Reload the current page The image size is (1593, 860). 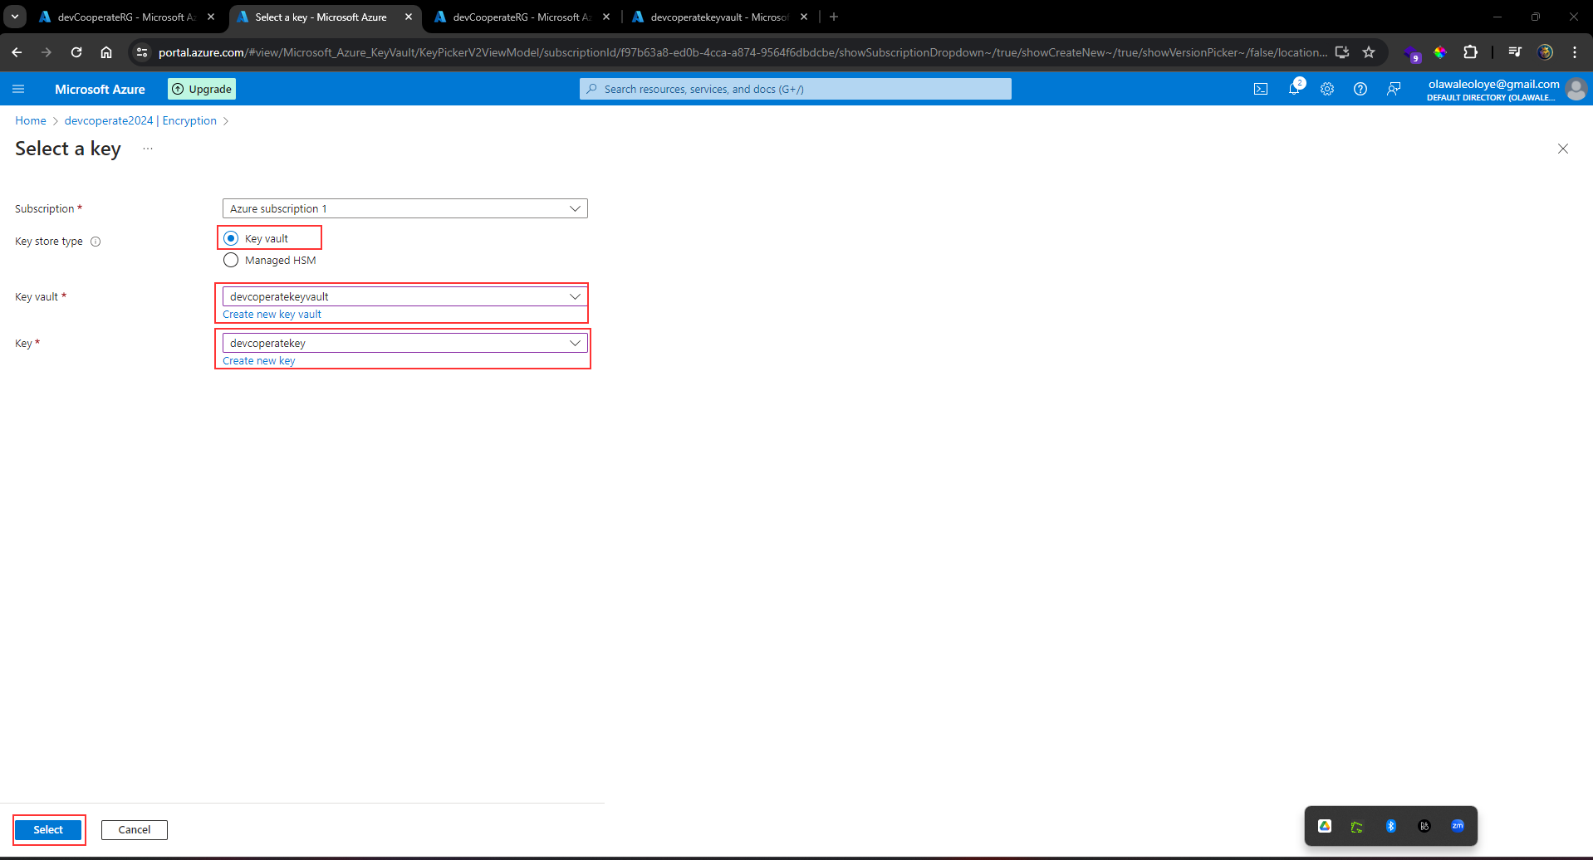point(76,52)
